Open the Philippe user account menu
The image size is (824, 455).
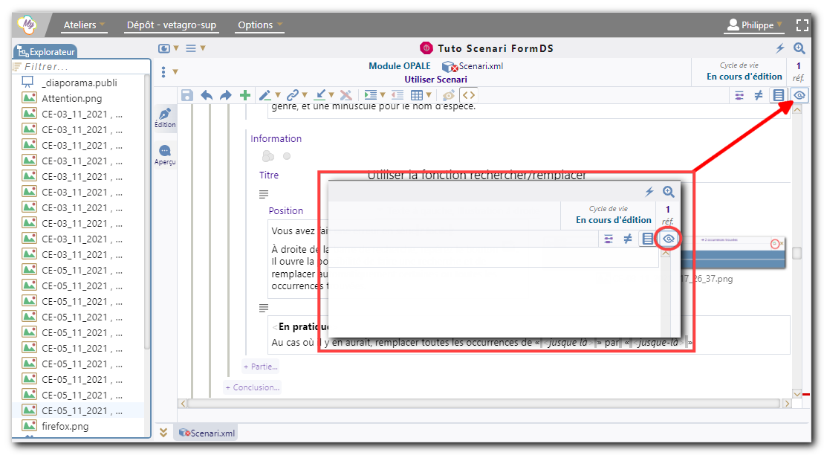pyautogui.click(x=755, y=25)
